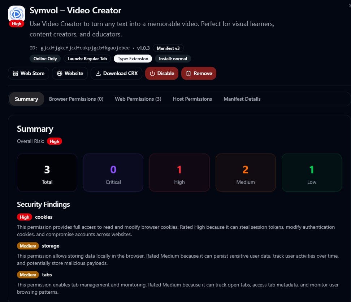Click the Type: Extension tag
The width and height of the screenshot is (351, 302).
tap(133, 58)
